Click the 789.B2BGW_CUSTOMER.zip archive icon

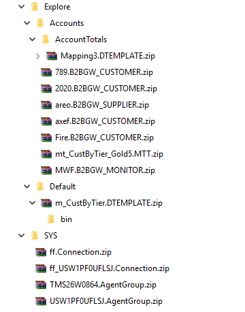pyautogui.click(x=46, y=72)
